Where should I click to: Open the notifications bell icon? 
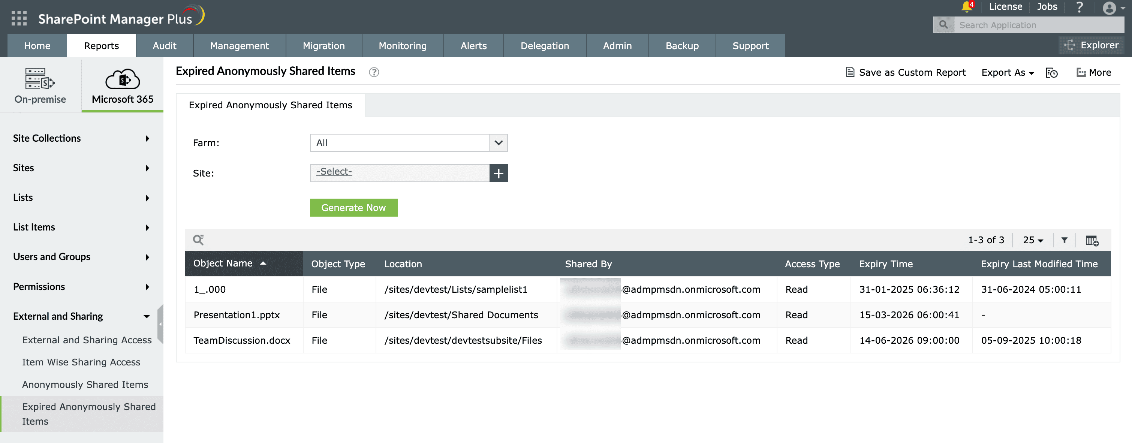pyautogui.click(x=967, y=7)
